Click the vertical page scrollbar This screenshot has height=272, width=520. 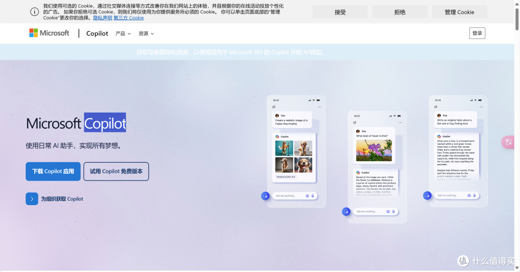point(517,20)
